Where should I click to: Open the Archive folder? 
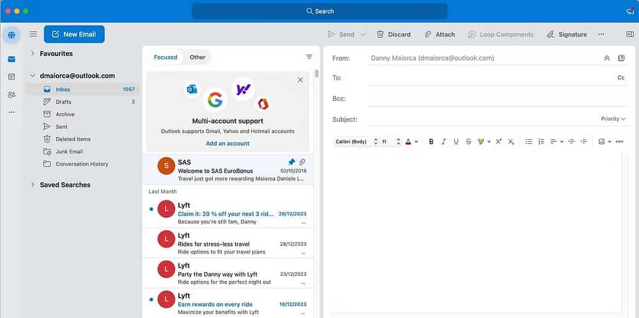pos(82,114)
